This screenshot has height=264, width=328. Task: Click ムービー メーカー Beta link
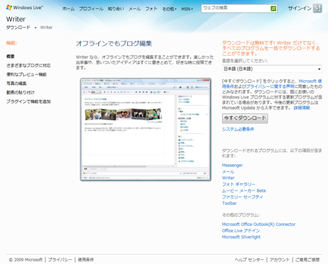coord(244,190)
